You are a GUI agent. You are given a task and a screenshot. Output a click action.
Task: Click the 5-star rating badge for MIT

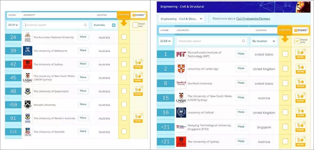301,54
